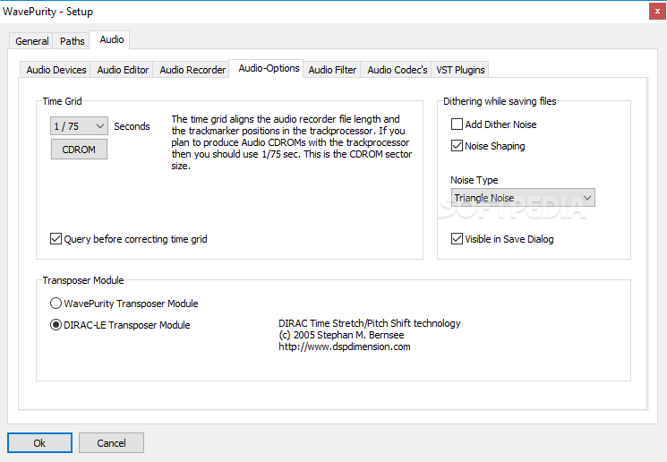
Task: Confirm settings with the Ok button
Action: pyautogui.click(x=39, y=443)
